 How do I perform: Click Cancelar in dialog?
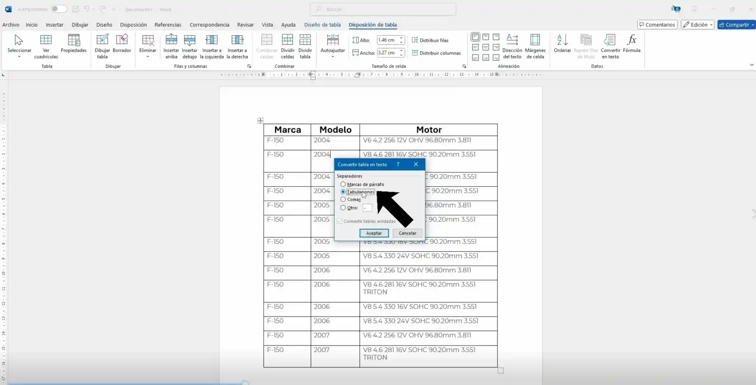(x=408, y=233)
